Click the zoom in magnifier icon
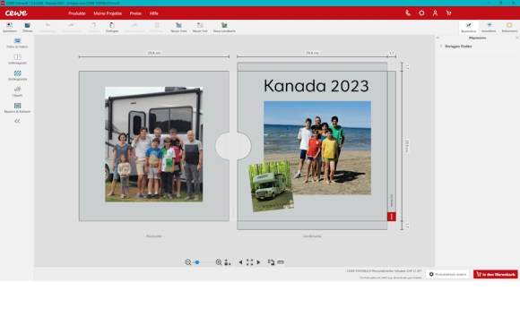The height and width of the screenshot is (325, 520). tap(219, 262)
